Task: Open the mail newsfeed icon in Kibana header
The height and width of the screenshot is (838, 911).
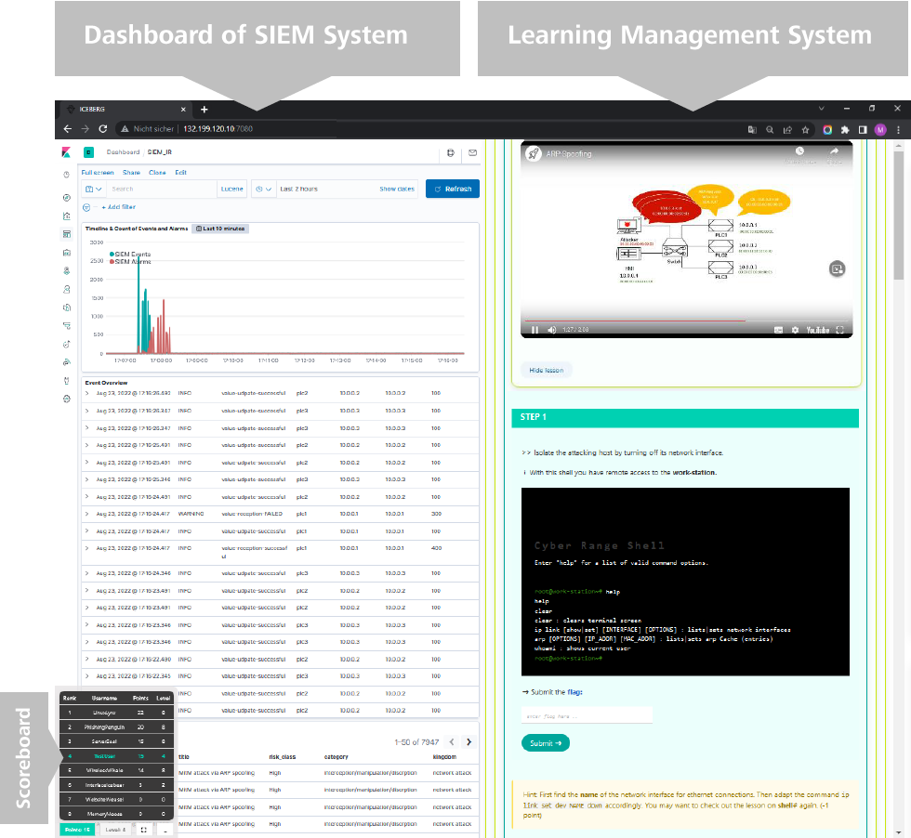Action: pyautogui.click(x=472, y=152)
